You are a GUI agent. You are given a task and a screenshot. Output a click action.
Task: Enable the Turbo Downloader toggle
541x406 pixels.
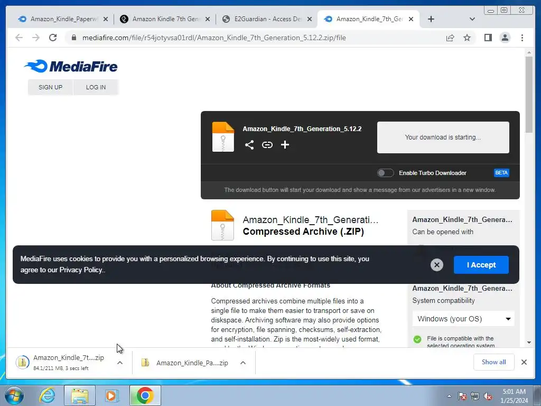[385, 173]
